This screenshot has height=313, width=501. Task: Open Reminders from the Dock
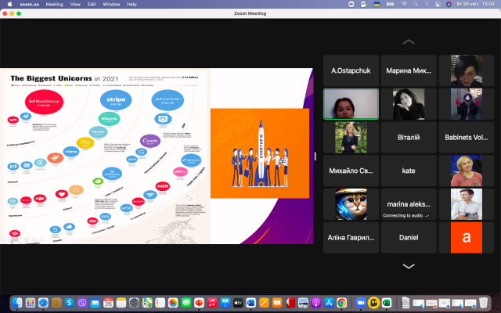click(x=160, y=302)
